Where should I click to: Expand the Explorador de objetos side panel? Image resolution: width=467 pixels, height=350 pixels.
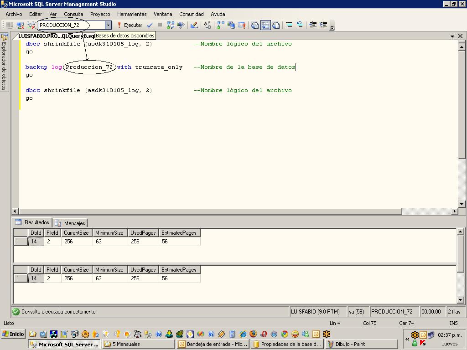(x=4, y=62)
